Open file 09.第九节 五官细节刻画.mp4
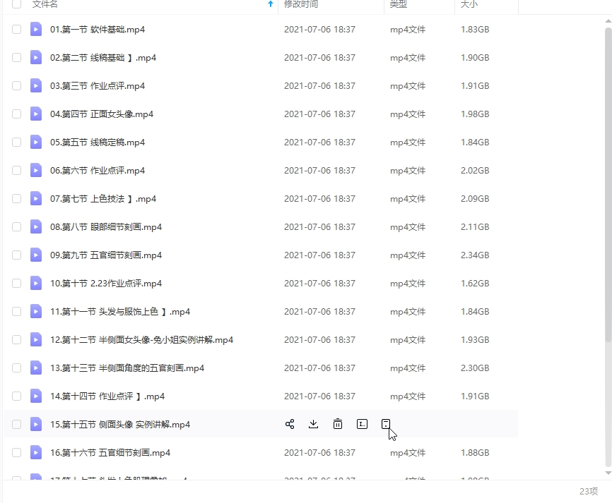 coord(106,255)
